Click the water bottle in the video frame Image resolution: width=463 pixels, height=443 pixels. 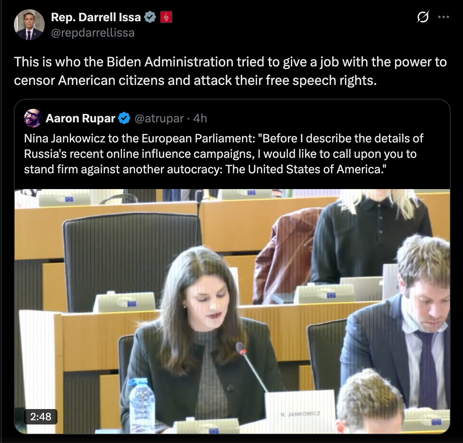click(x=142, y=405)
